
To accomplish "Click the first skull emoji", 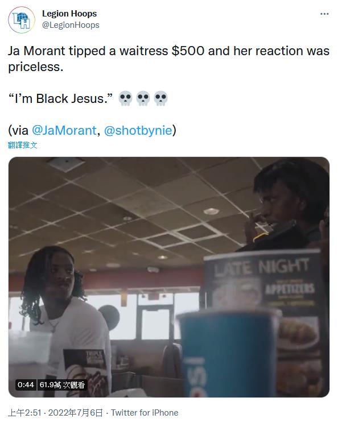I will click(x=125, y=98).
